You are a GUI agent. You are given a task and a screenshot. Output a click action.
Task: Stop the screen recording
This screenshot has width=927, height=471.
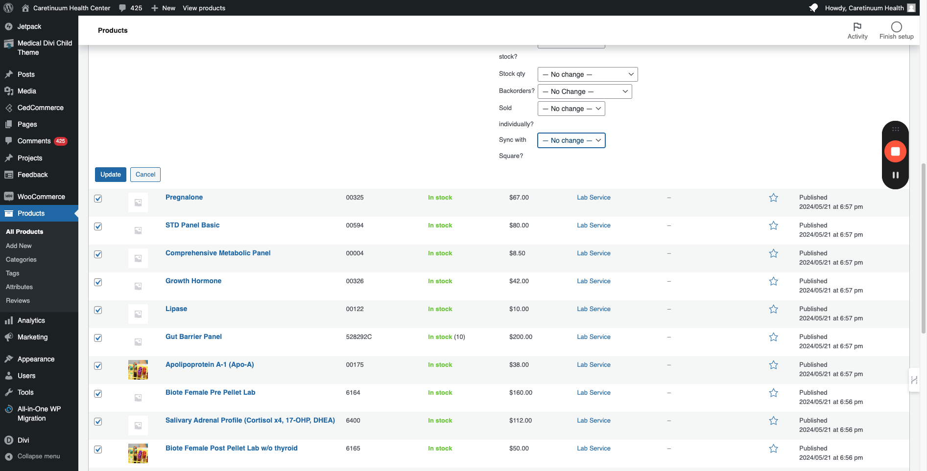(895, 151)
